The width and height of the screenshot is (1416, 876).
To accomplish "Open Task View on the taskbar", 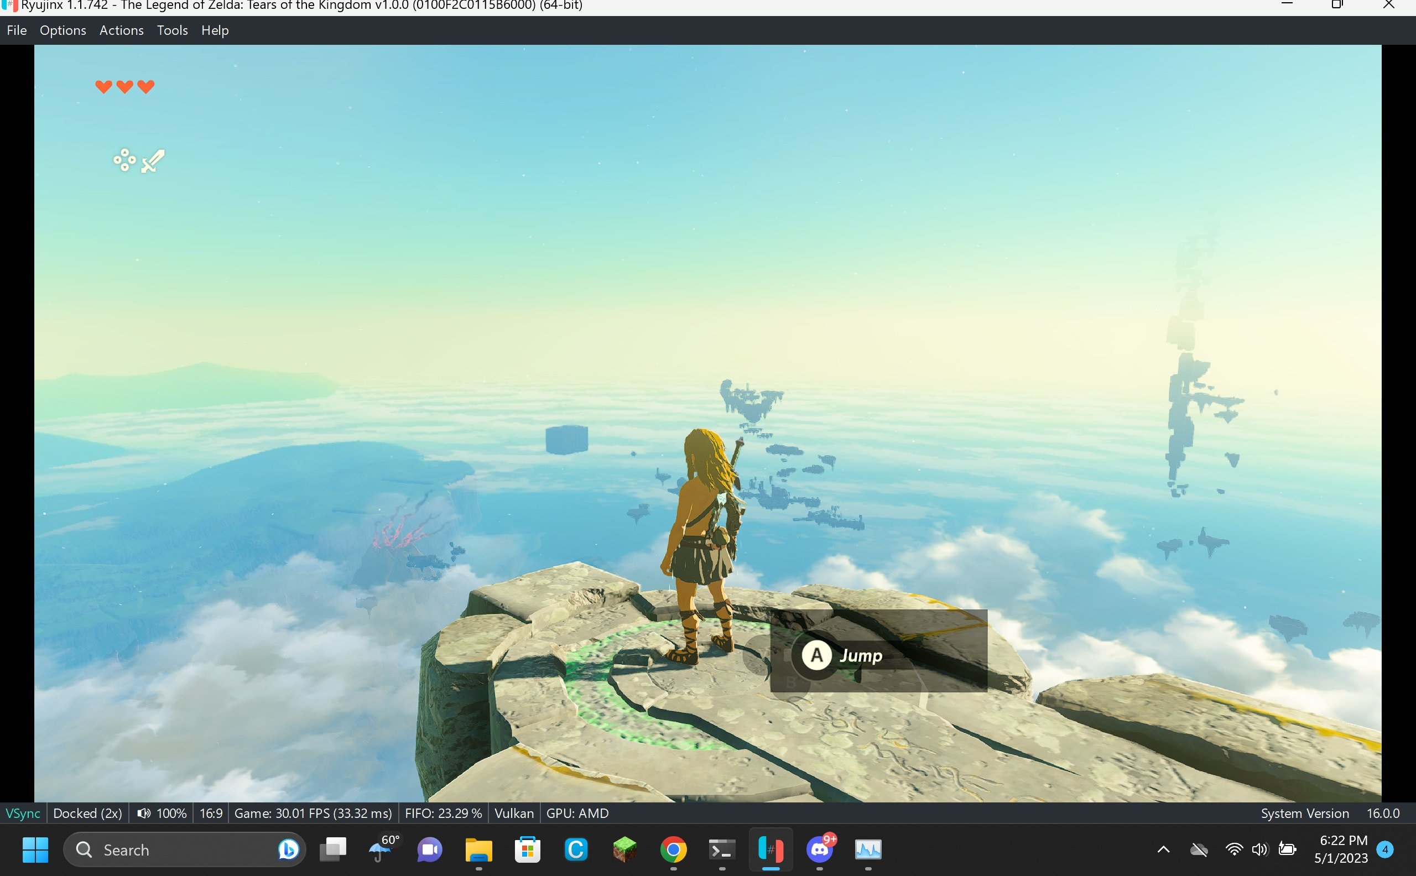I will pyautogui.click(x=333, y=849).
